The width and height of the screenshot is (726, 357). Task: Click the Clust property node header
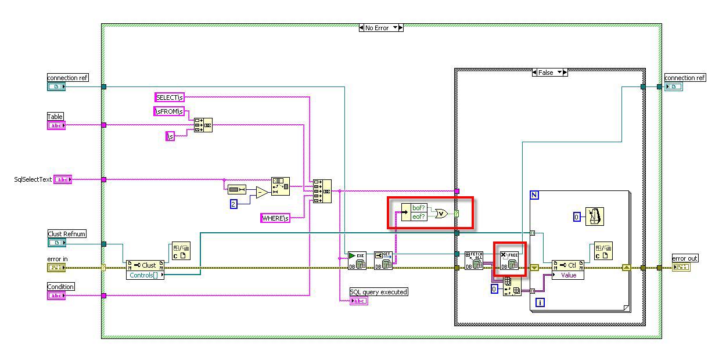[x=145, y=265]
